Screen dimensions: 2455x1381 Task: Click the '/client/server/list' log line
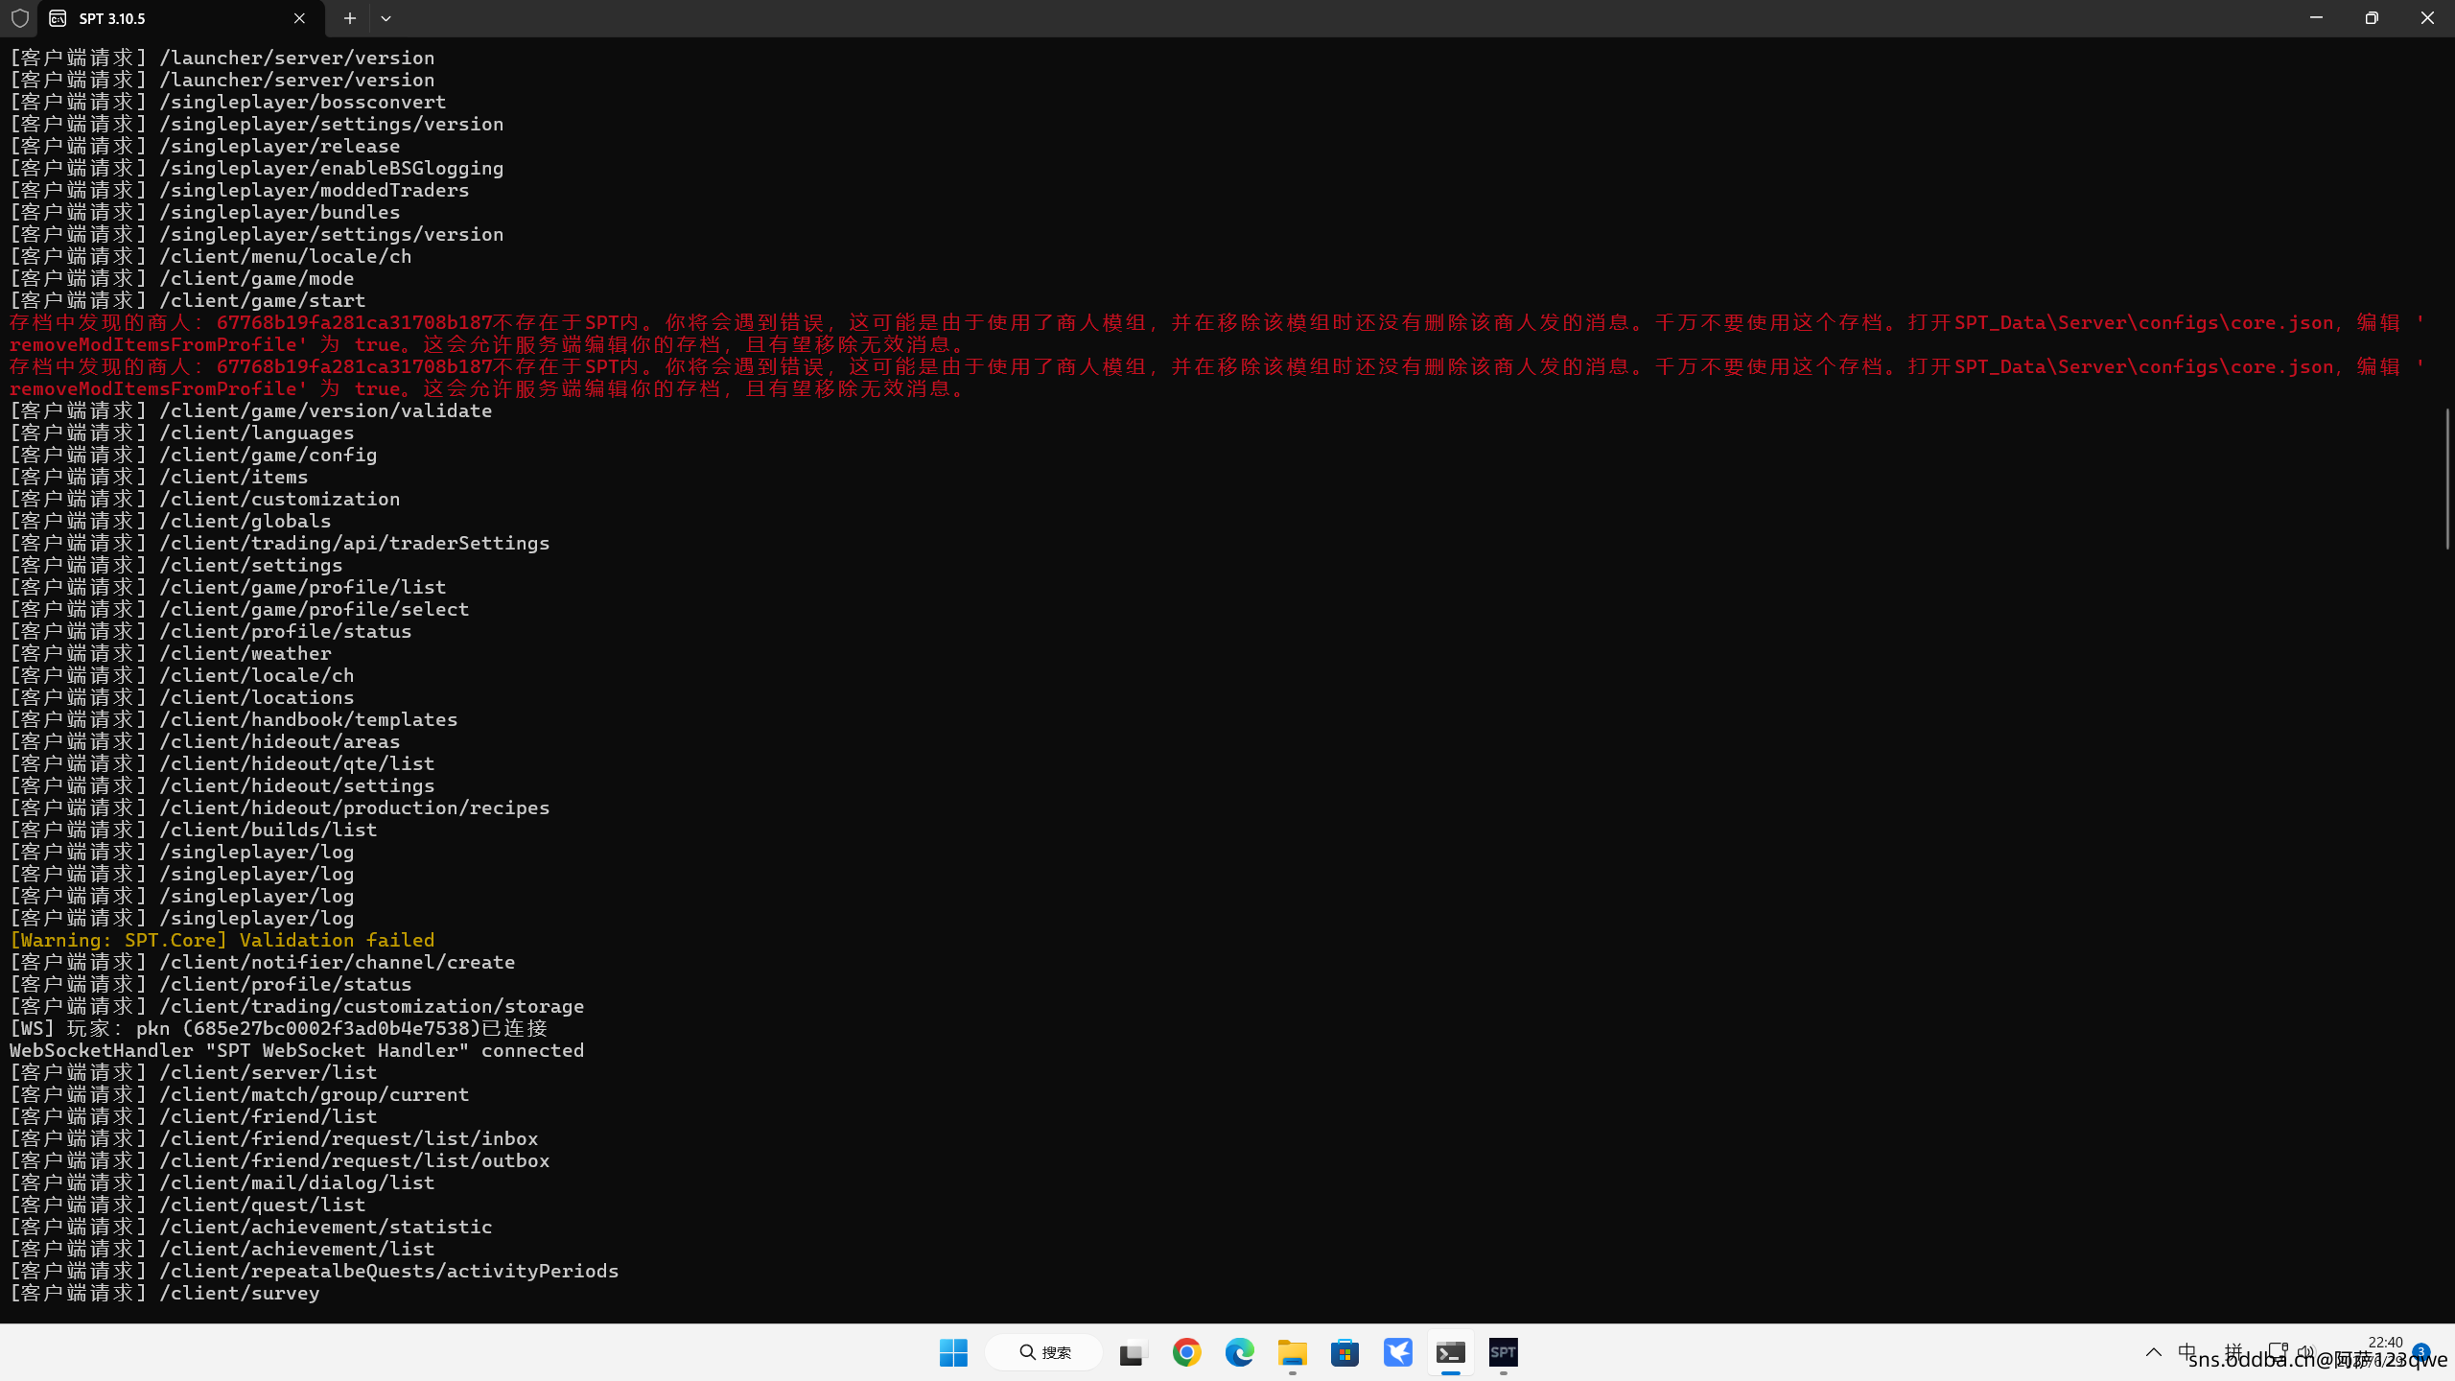point(194,1072)
